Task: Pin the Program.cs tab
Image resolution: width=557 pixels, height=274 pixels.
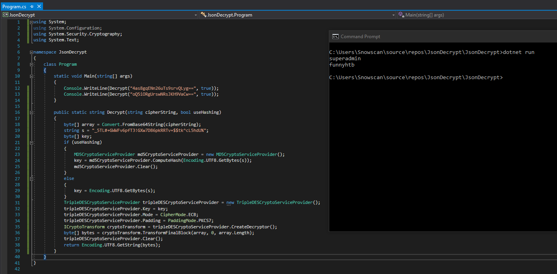Action: (x=32, y=7)
